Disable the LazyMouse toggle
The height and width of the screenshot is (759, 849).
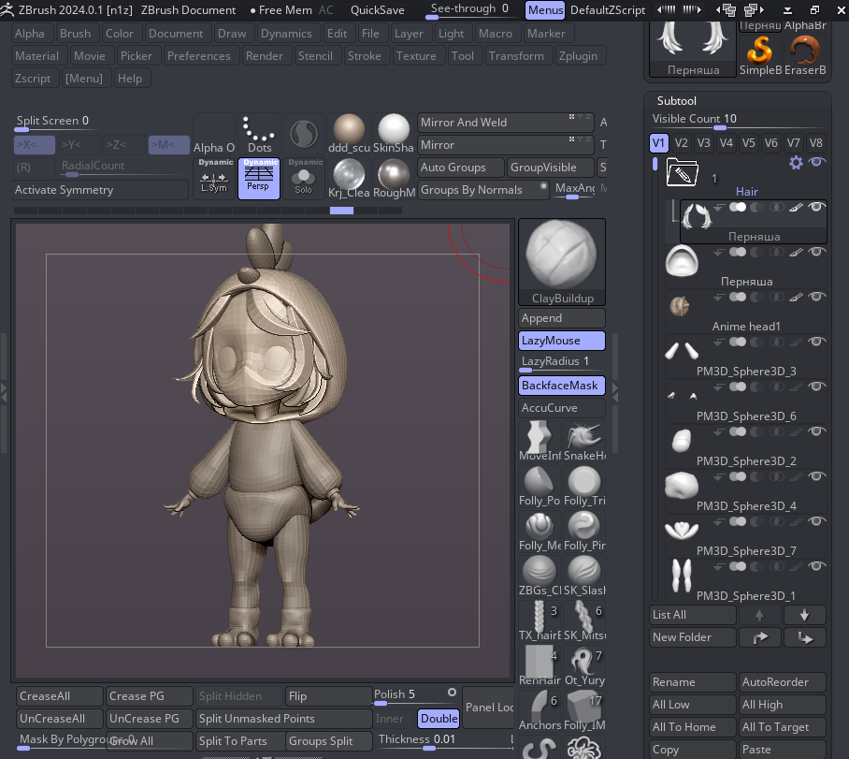click(562, 341)
